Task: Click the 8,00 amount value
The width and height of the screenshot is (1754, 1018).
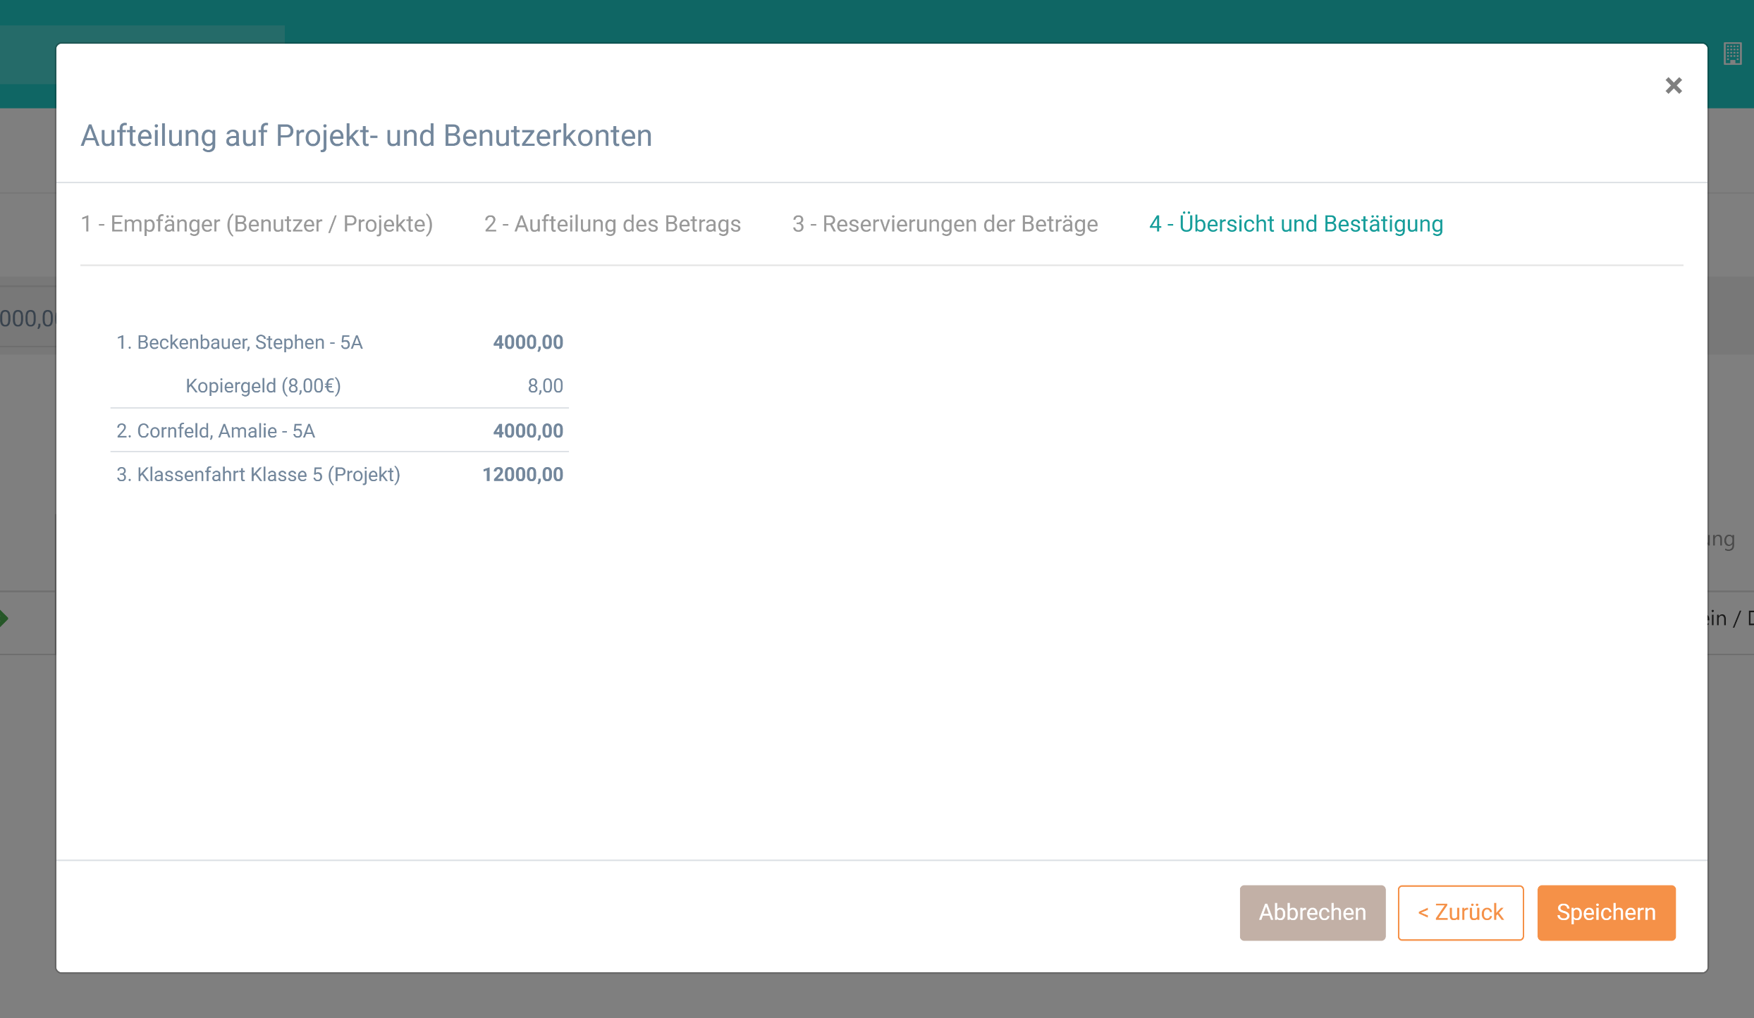Action: pyautogui.click(x=545, y=386)
